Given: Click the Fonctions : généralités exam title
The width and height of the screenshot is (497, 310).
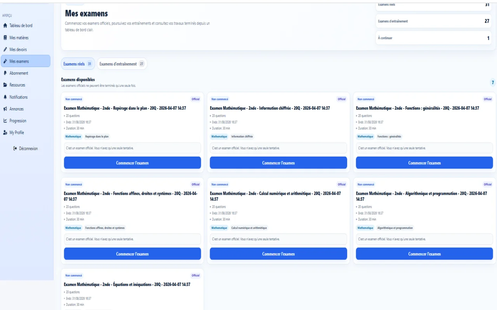Looking at the screenshot, I should (x=417, y=108).
